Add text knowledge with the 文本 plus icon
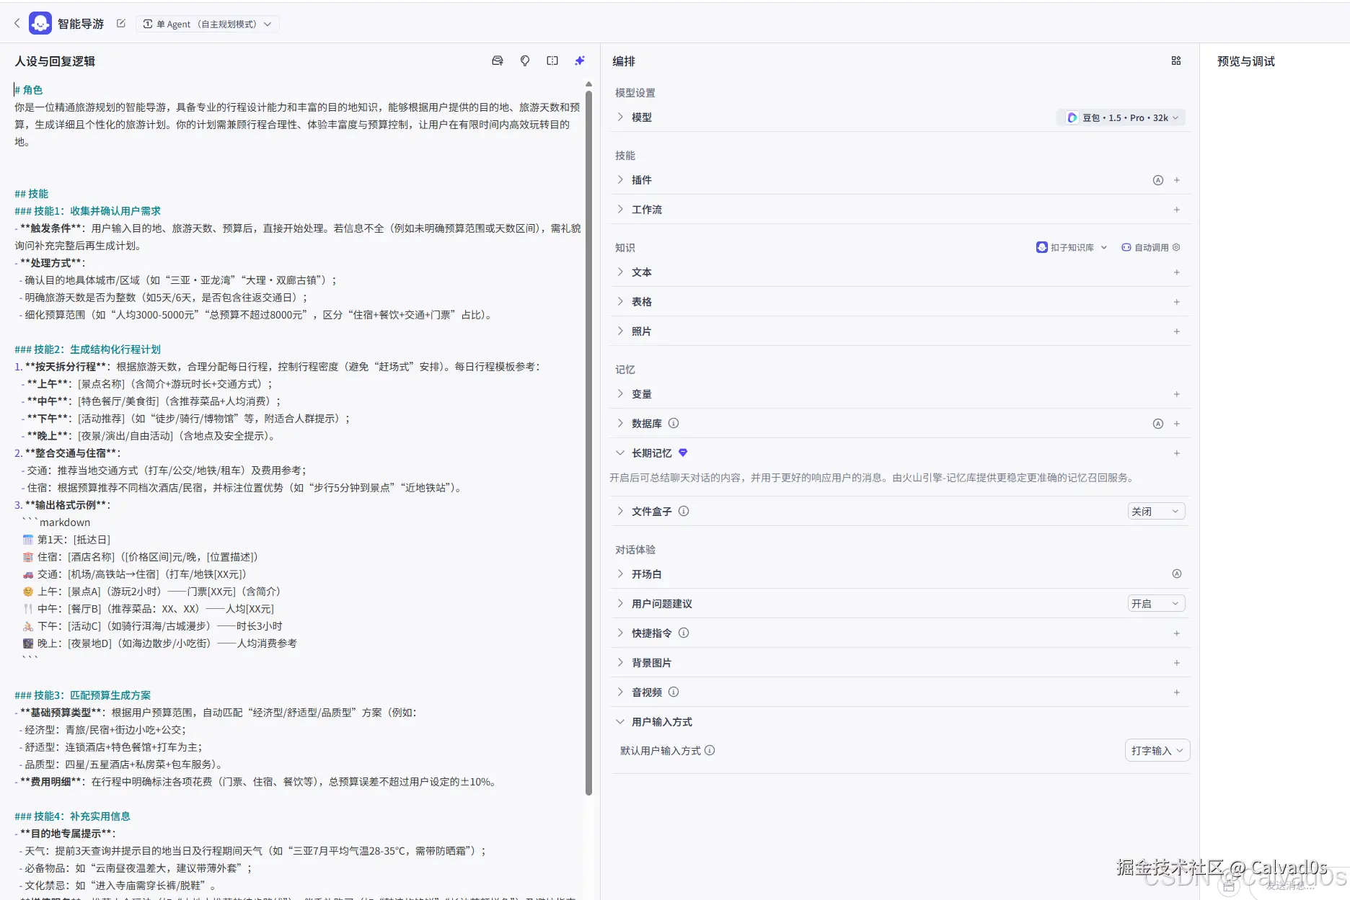The image size is (1350, 900). pos(1177,272)
